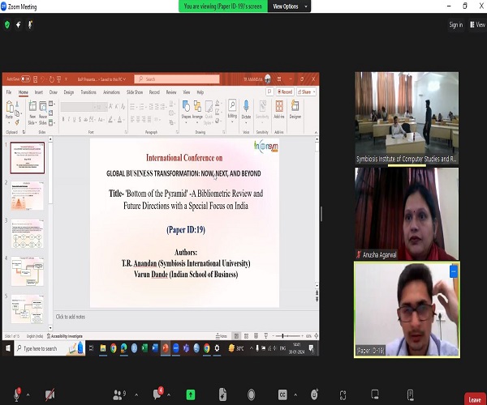Collapse the PowerPoint ribbon chevron
487x405 pixels.
click(x=316, y=133)
